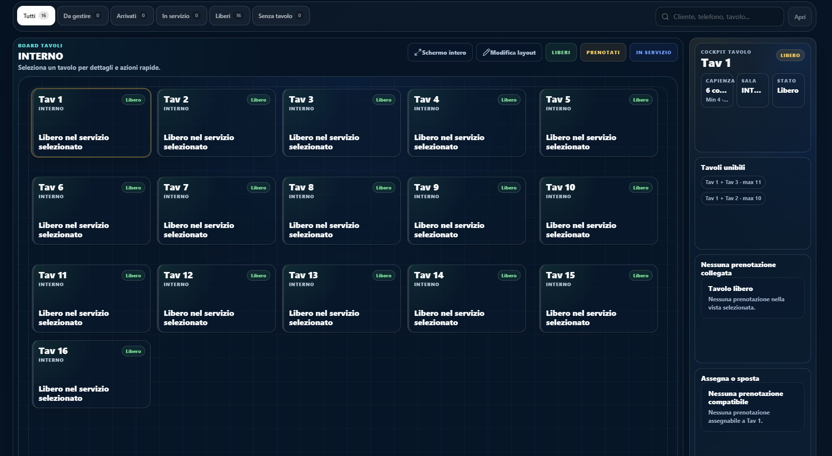Click the Libero badge on Tav 5
The width and height of the screenshot is (832, 456).
coord(640,100)
